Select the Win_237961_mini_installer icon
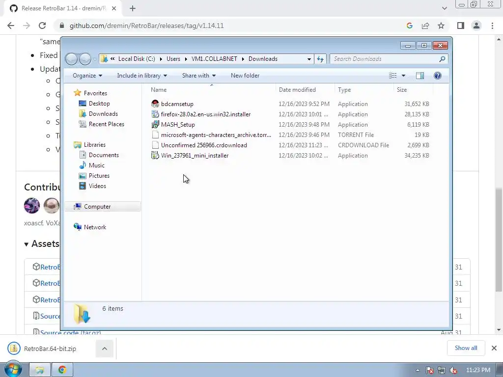 point(155,156)
